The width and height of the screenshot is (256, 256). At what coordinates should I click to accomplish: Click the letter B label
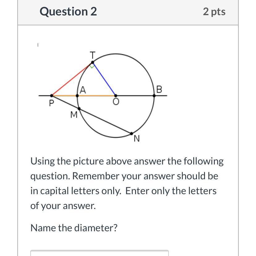pos(159,89)
